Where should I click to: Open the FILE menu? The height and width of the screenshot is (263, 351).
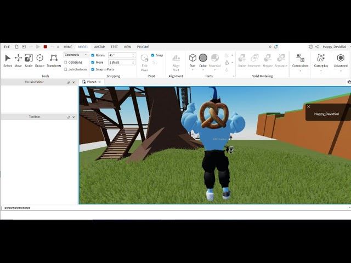point(7,47)
